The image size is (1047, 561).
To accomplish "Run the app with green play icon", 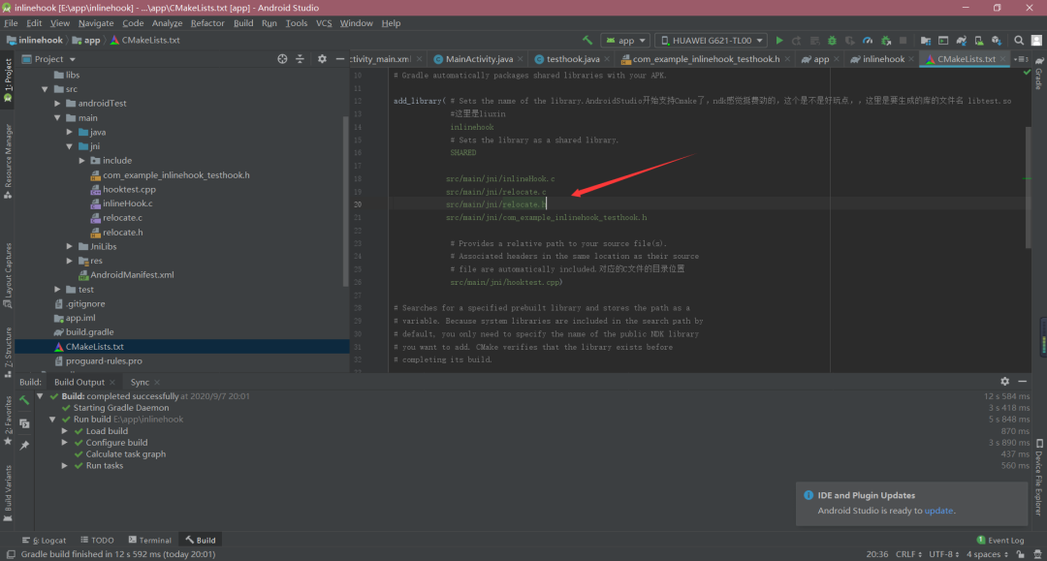I will click(779, 40).
